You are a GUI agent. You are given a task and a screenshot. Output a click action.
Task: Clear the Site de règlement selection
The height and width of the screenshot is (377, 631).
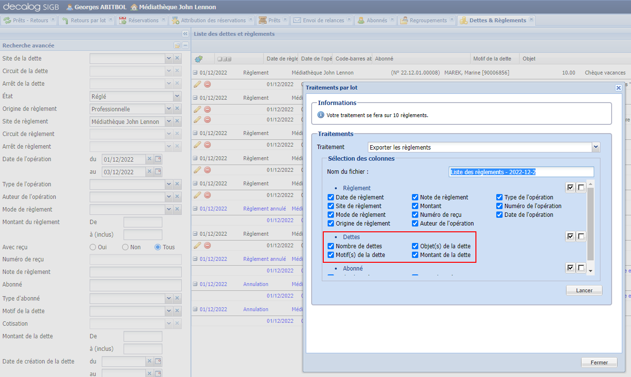(177, 121)
